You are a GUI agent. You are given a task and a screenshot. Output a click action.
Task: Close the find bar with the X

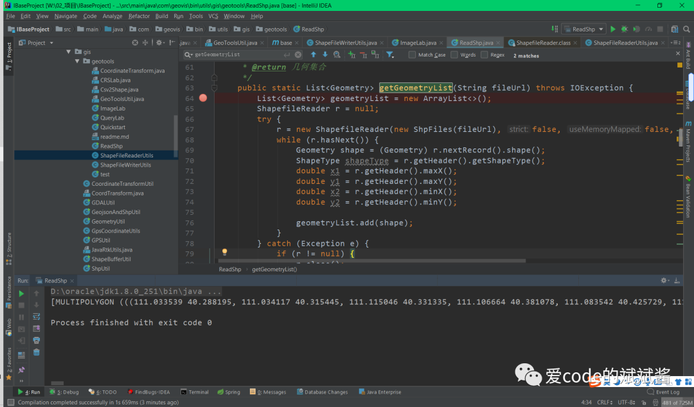(x=678, y=53)
